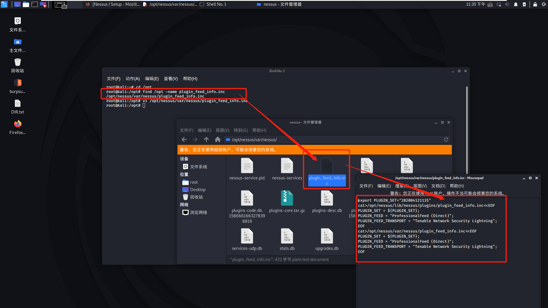Screen dimensions: 548x308
Task: Open 文件(F) menu in Mousepad
Action: point(366,186)
